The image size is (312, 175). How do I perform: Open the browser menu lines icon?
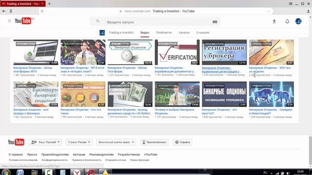coord(291,3)
